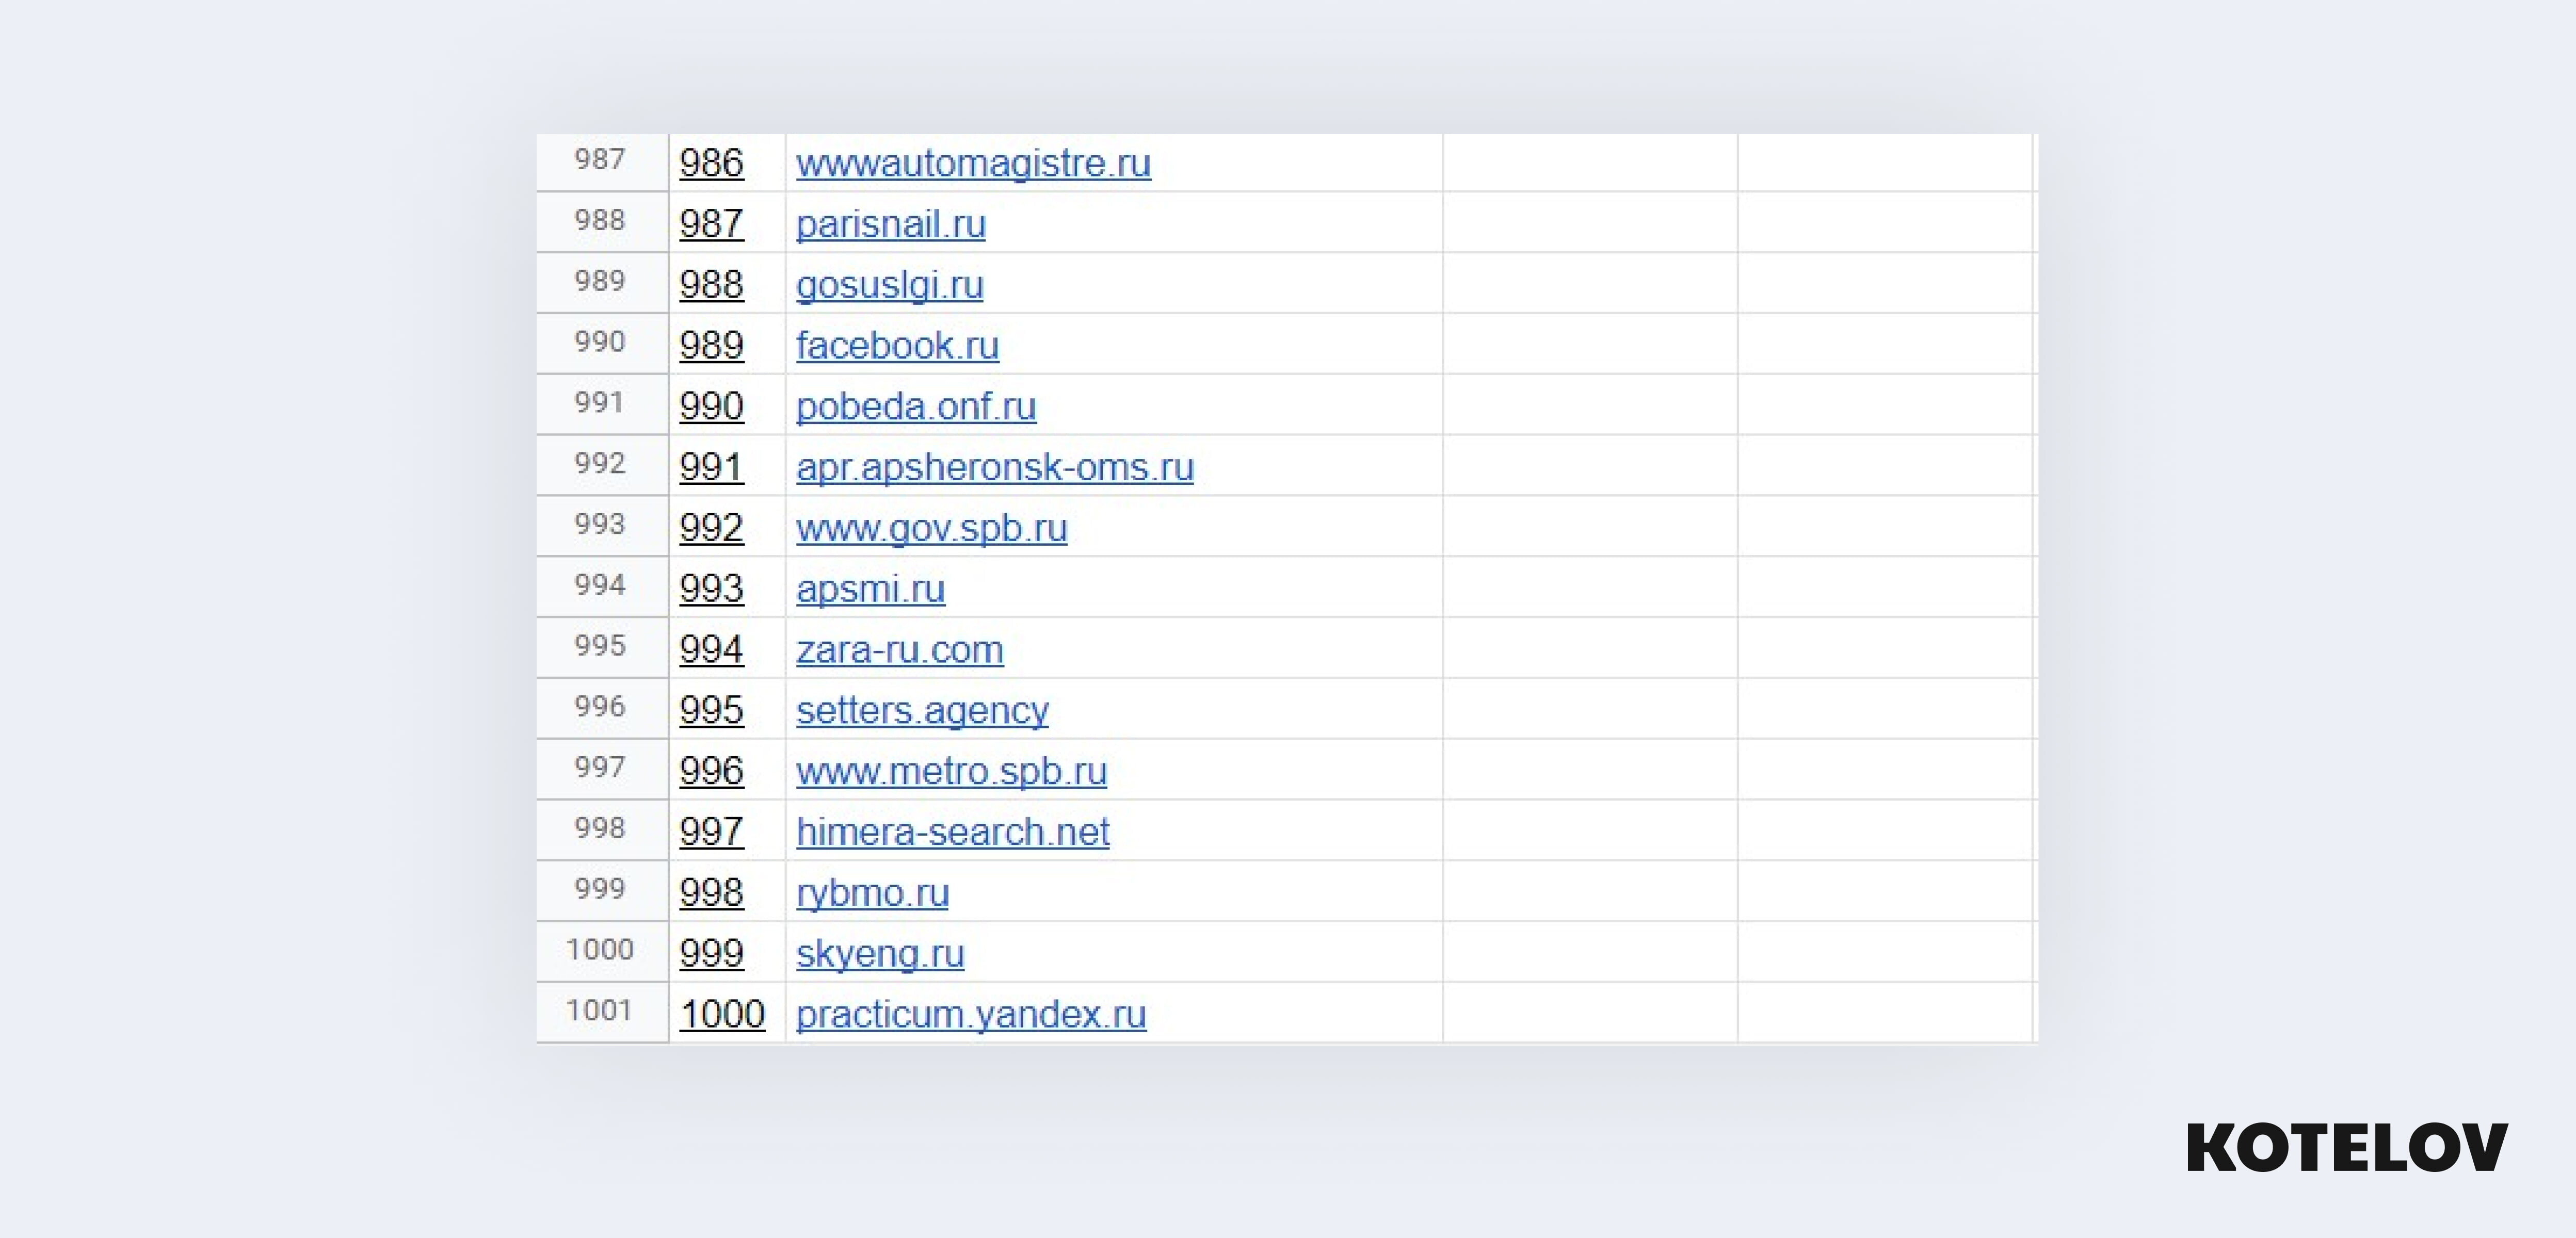Select spreadsheet row header 987
This screenshot has width=2576, height=1238.
[600, 160]
